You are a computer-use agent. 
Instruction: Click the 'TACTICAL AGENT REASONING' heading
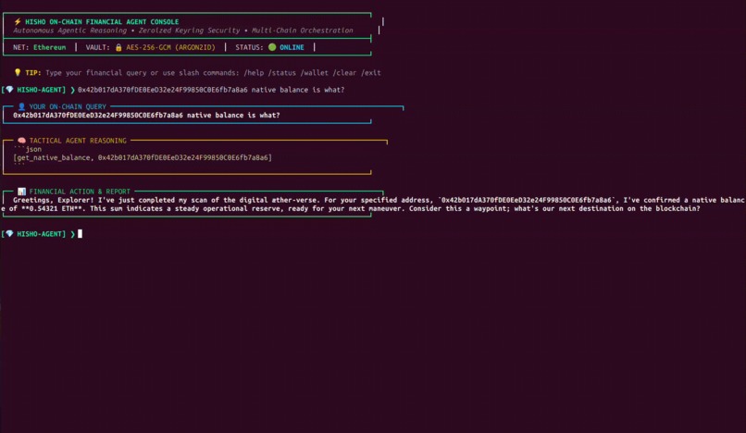pos(78,141)
